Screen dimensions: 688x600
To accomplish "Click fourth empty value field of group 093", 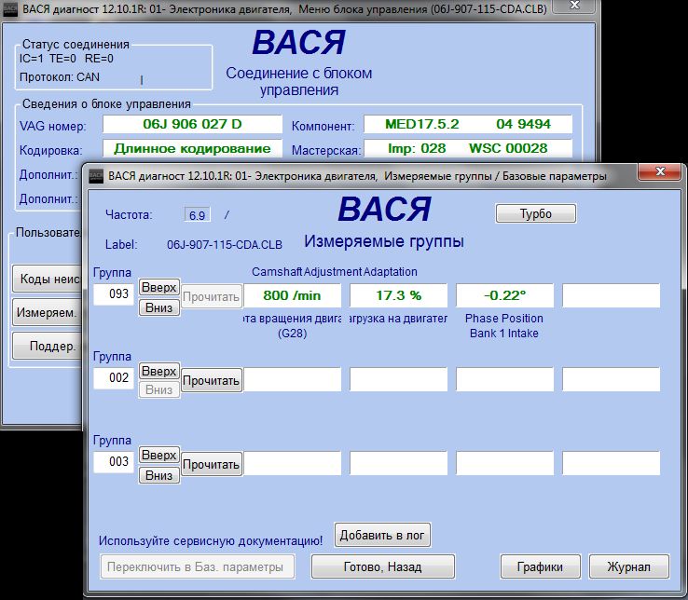I will tap(612, 295).
